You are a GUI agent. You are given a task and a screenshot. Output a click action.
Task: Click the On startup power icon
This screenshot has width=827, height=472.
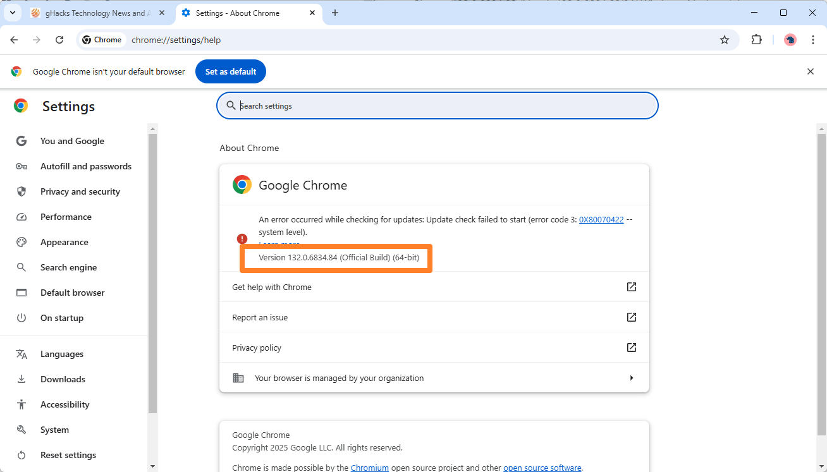point(21,318)
